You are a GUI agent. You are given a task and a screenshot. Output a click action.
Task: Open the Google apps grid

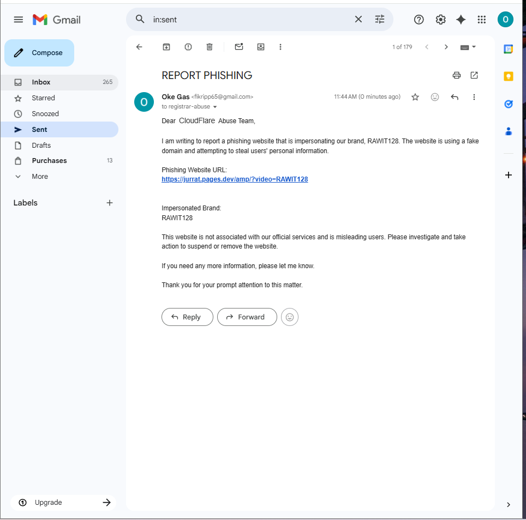(482, 20)
